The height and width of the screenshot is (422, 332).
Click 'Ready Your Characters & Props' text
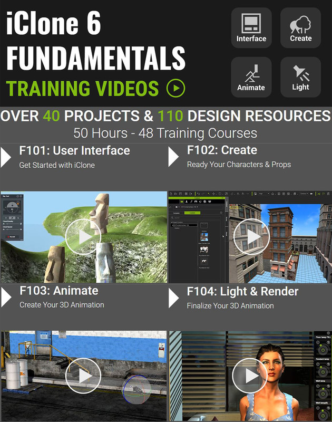click(x=239, y=165)
